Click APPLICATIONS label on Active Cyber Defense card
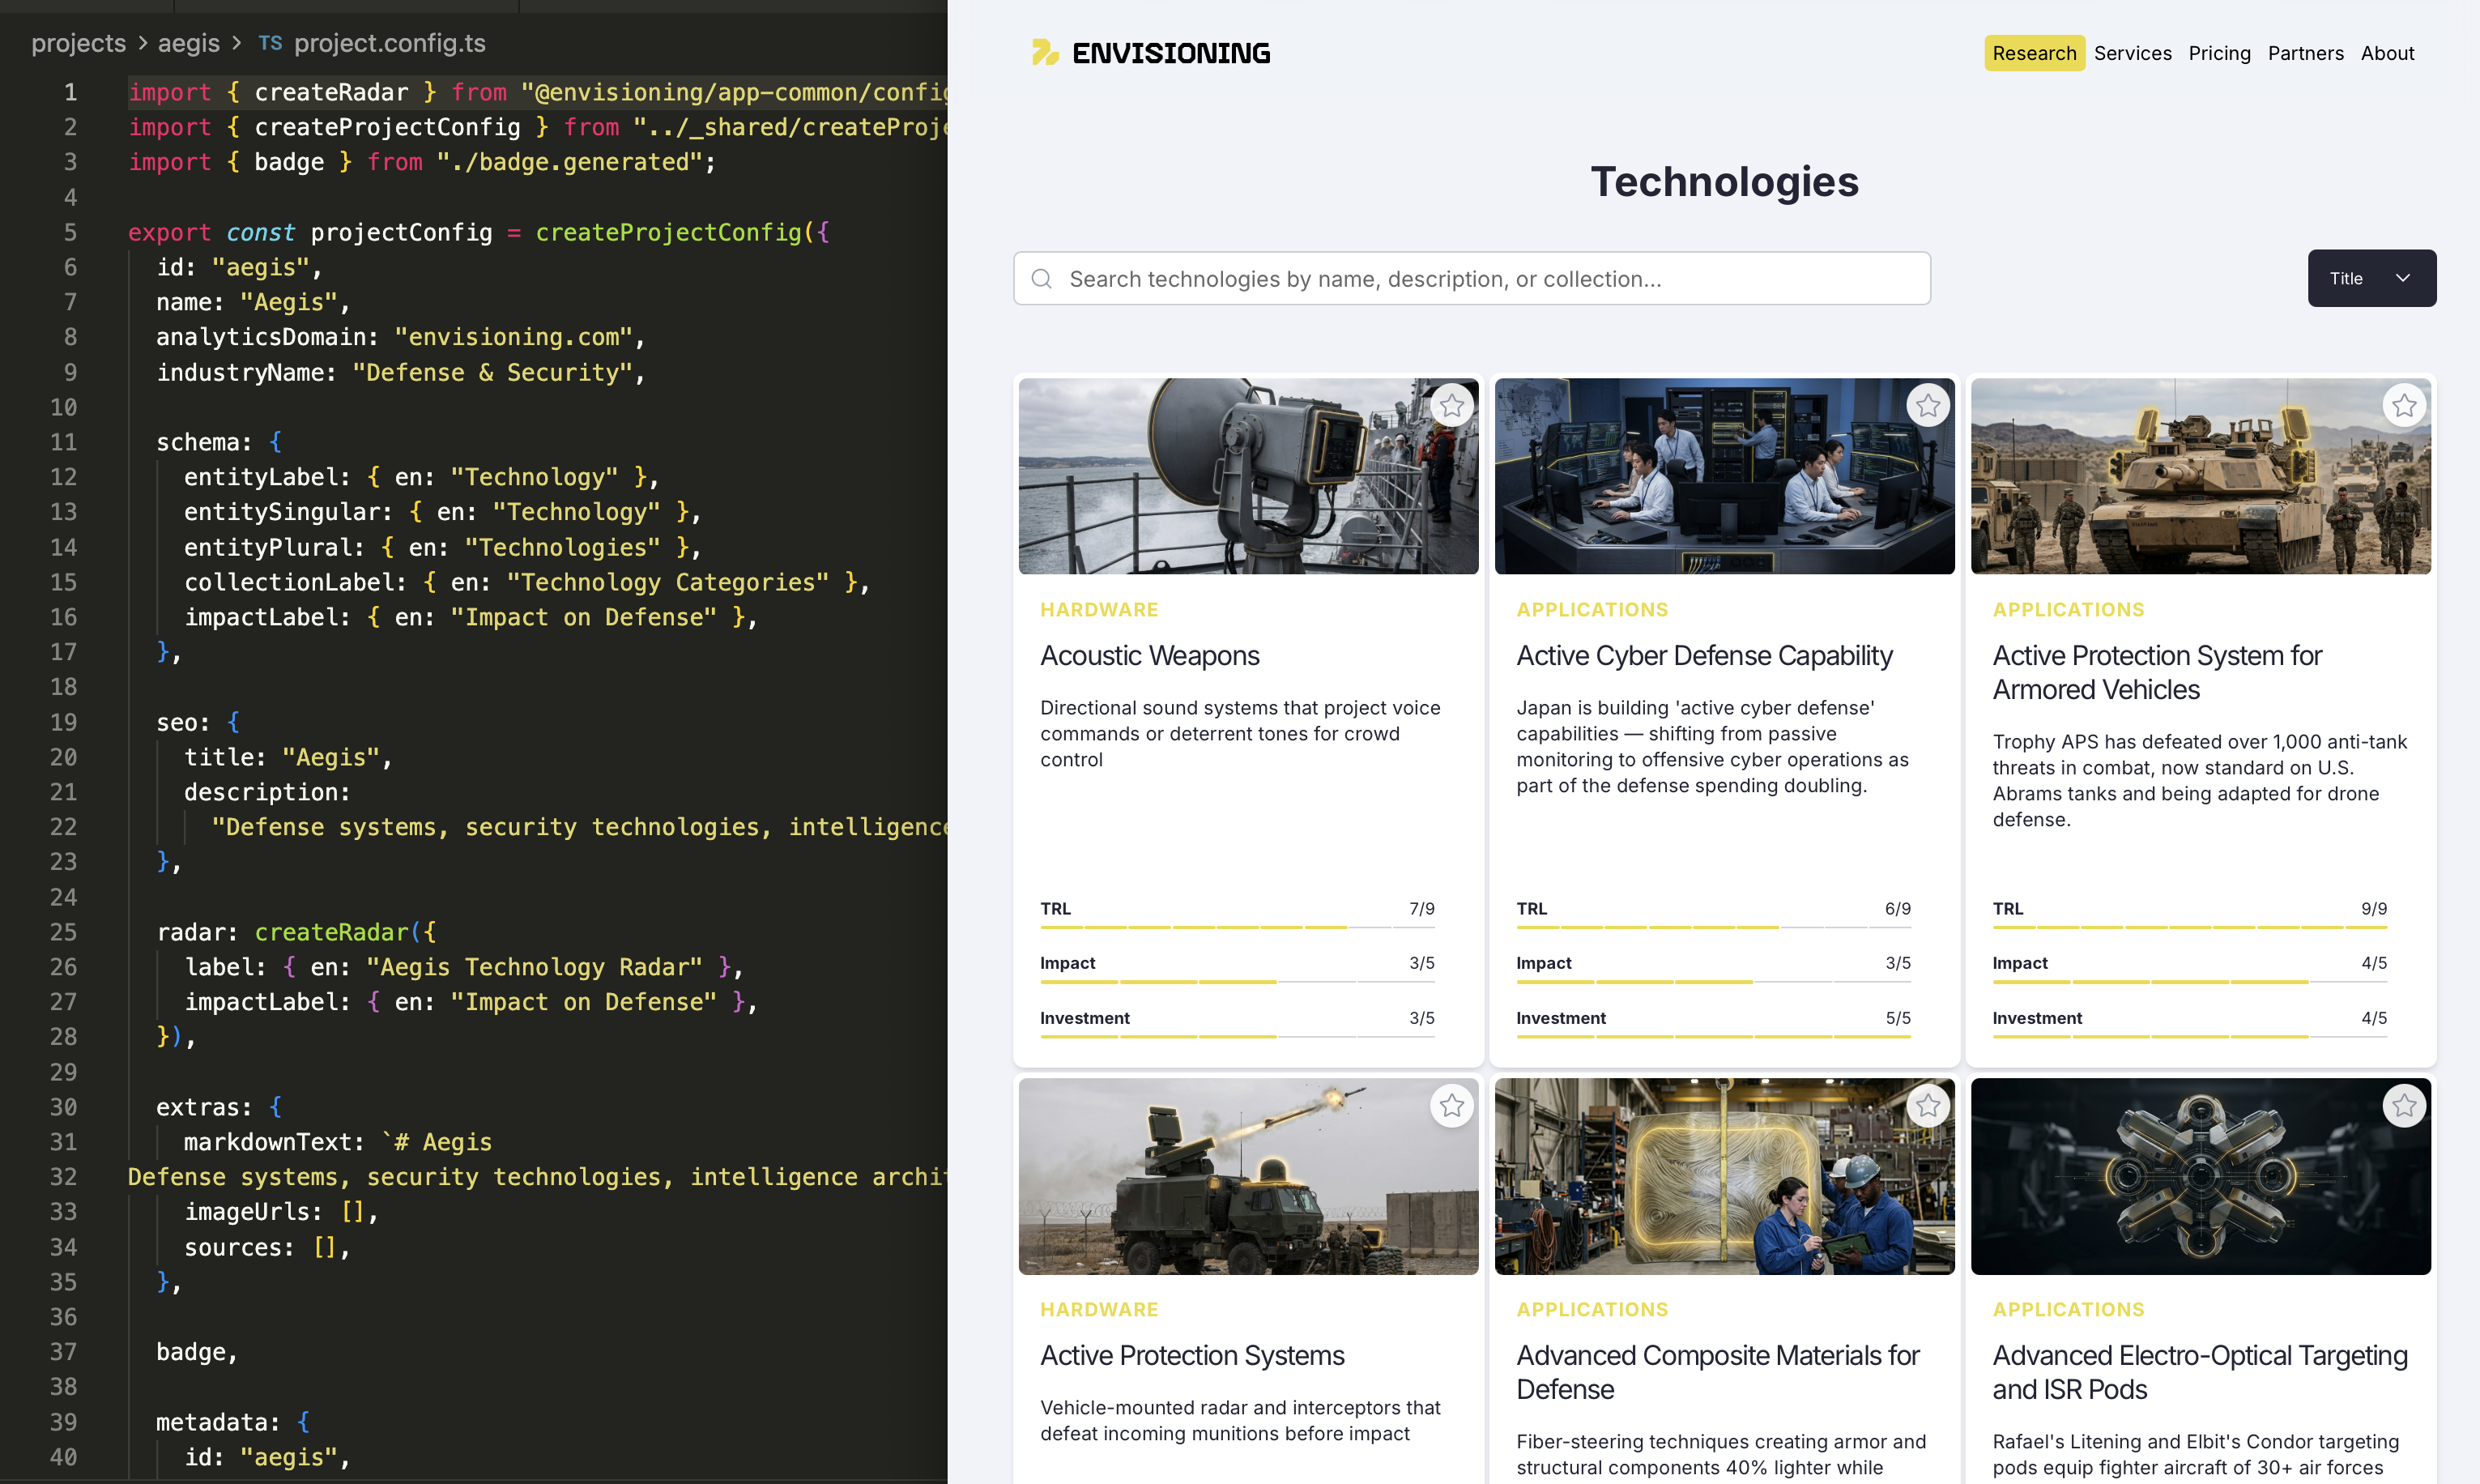Screen dimensions: 2480x1484 tap(1592, 610)
